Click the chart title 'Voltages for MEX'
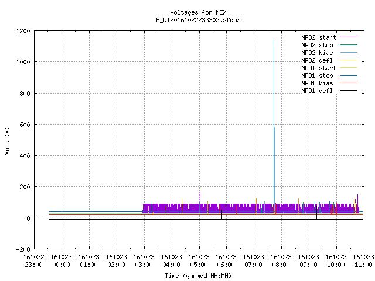 click(198, 12)
